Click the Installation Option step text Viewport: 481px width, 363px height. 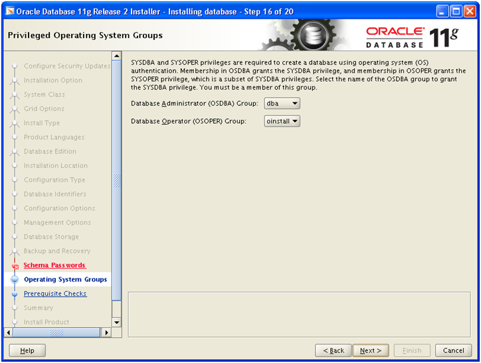[x=53, y=80]
